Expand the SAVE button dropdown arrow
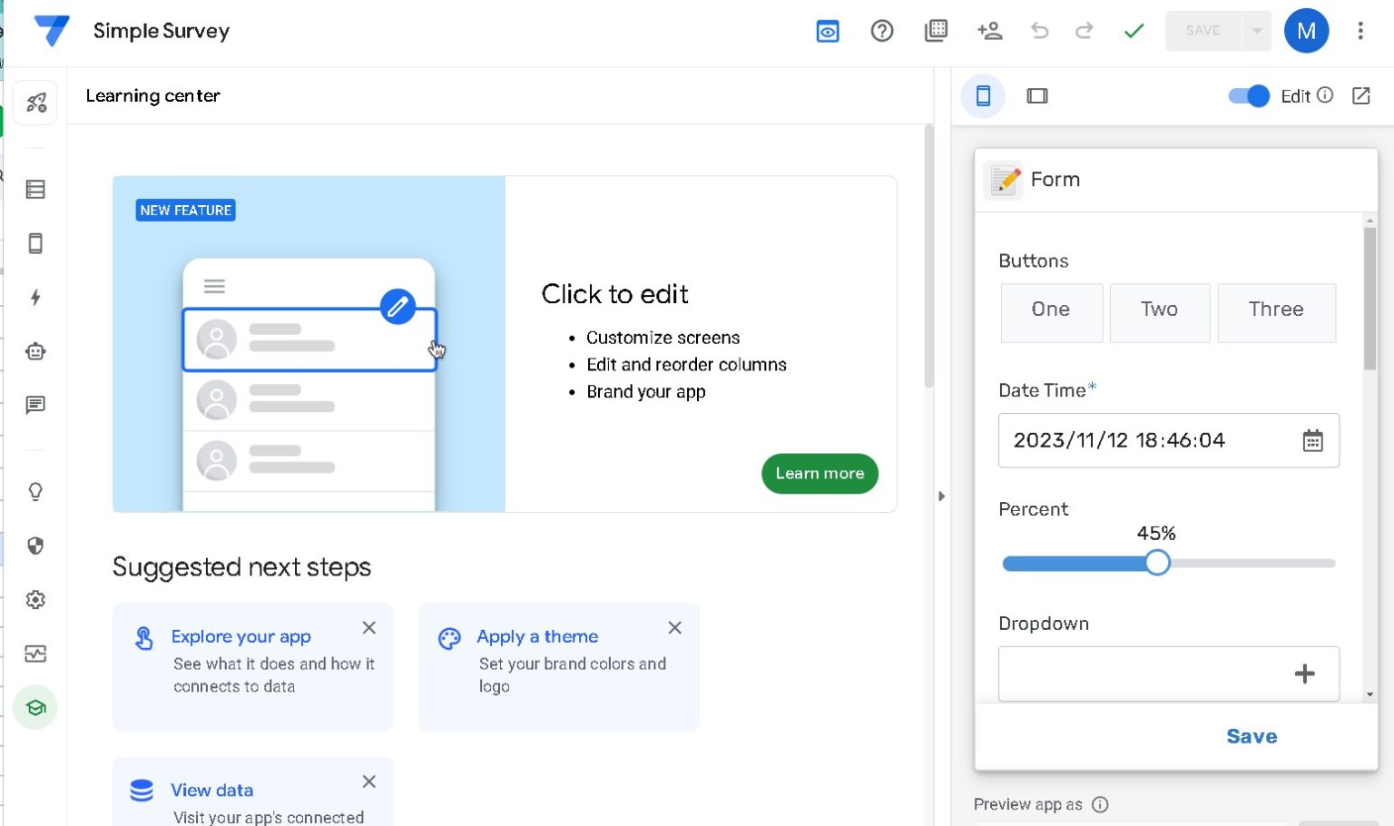 tap(1257, 31)
